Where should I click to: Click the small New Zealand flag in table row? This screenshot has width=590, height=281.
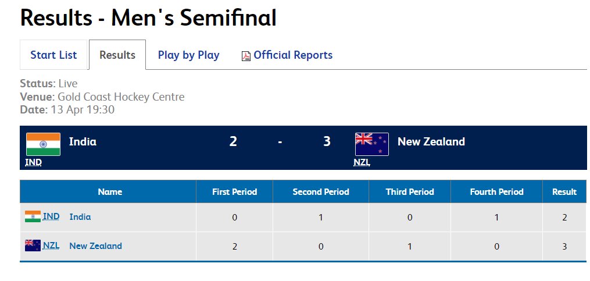(x=33, y=246)
